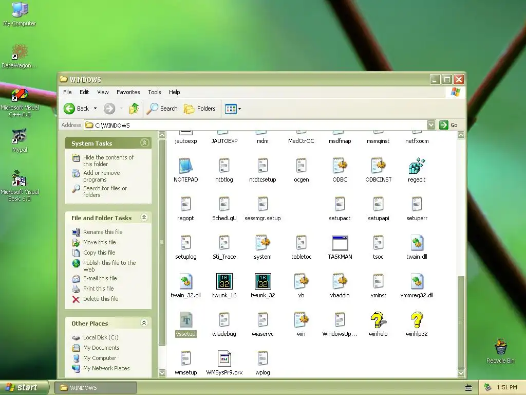Open Local Disk (C:) link

click(101, 337)
